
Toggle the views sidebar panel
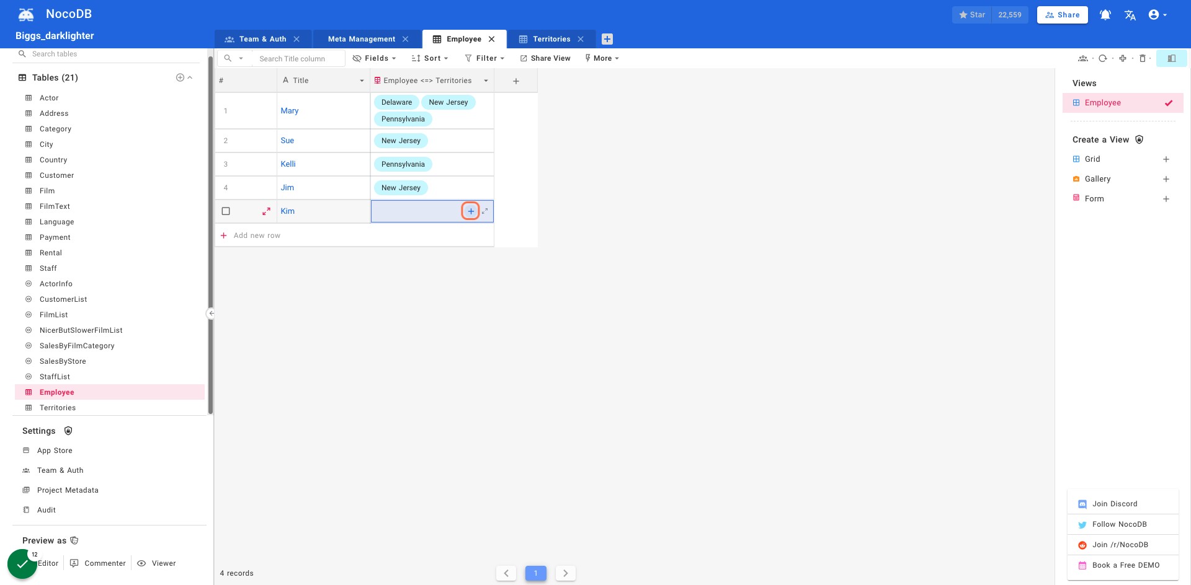[1172, 58]
